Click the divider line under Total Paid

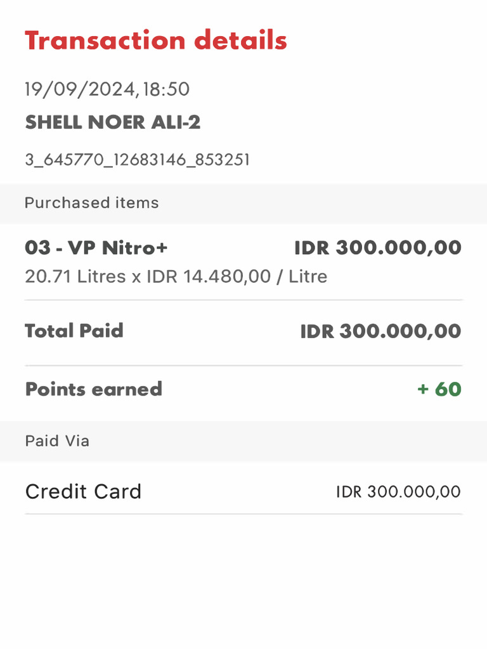click(x=243, y=366)
